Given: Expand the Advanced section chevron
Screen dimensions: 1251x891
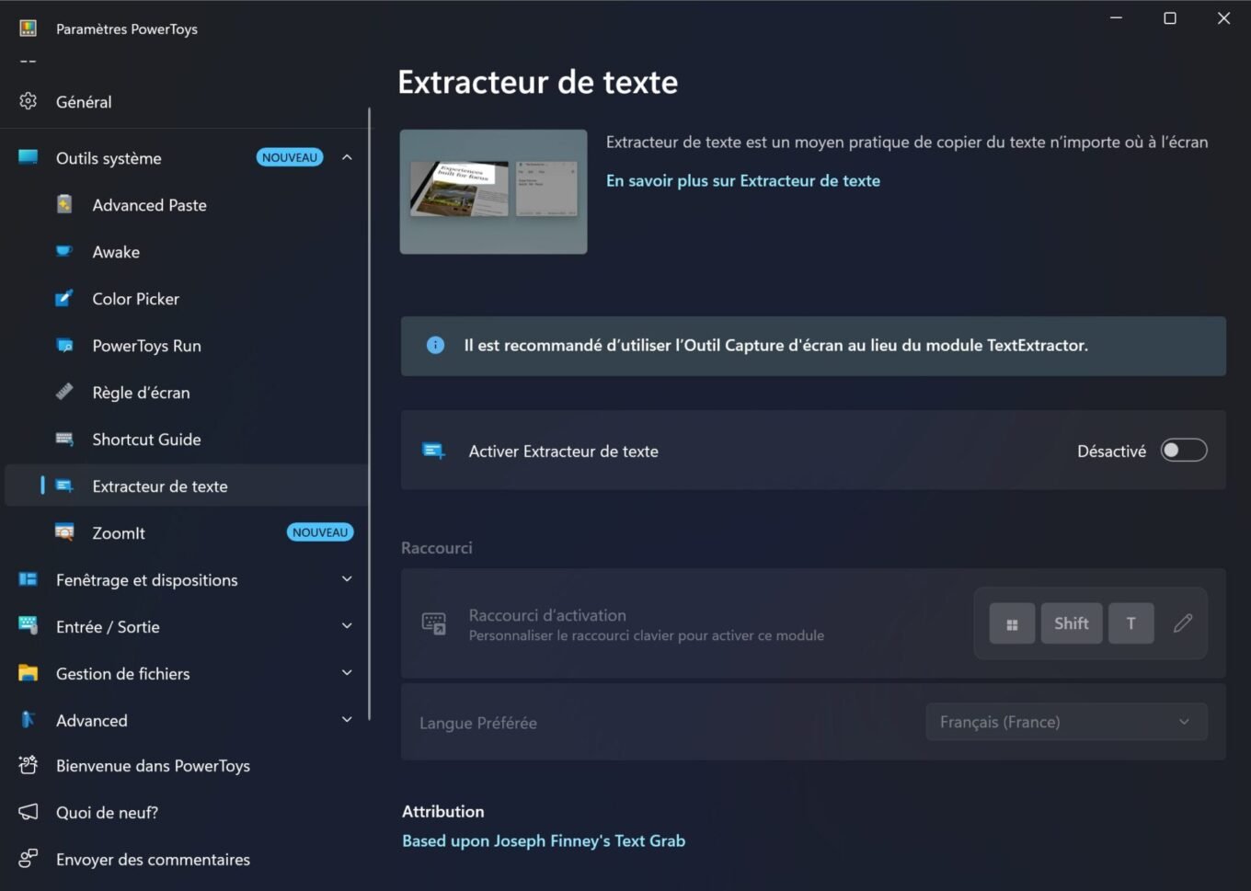Looking at the screenshot, I should pyautogui.click(x=347, y=720).
